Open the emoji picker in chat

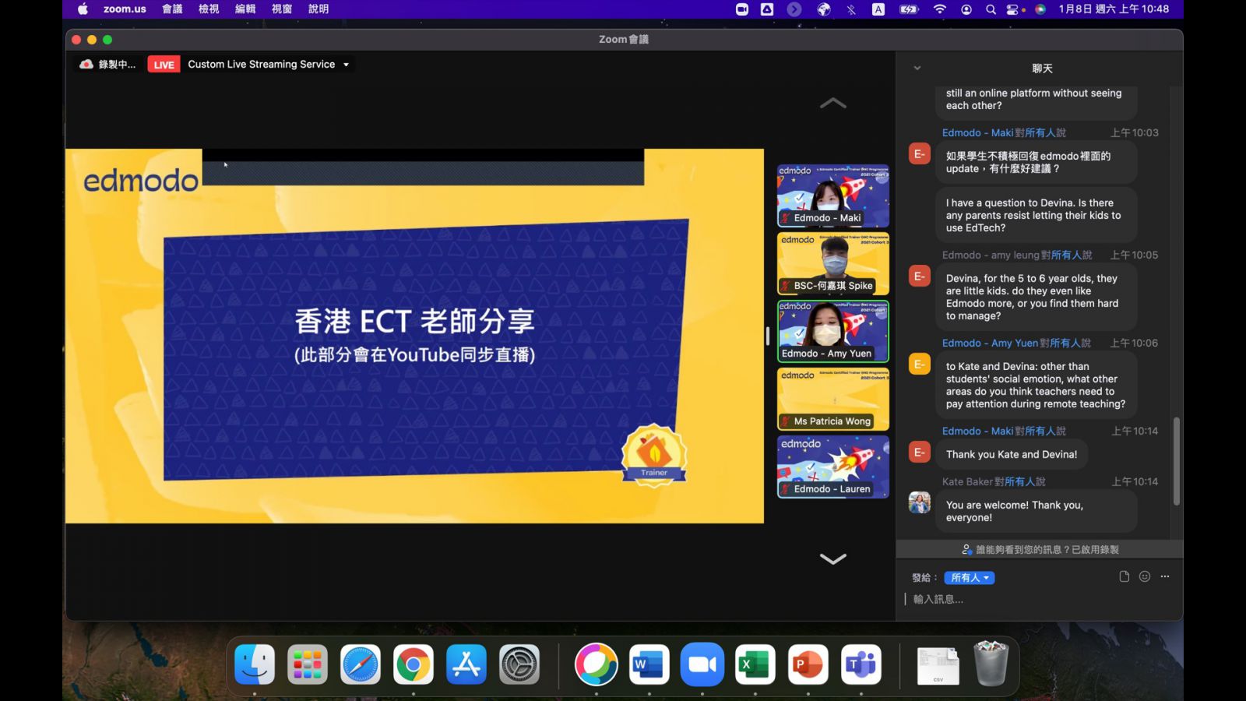1145,576
